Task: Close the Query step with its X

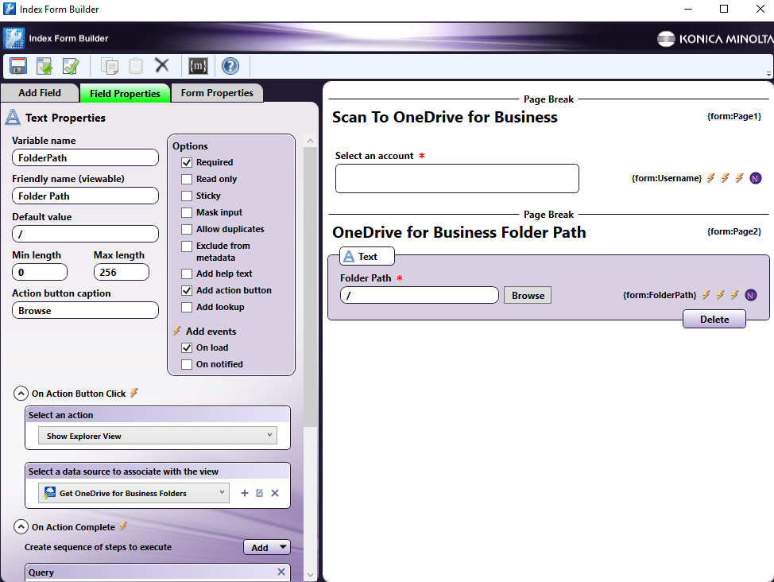Action: (x=281, y=572)
